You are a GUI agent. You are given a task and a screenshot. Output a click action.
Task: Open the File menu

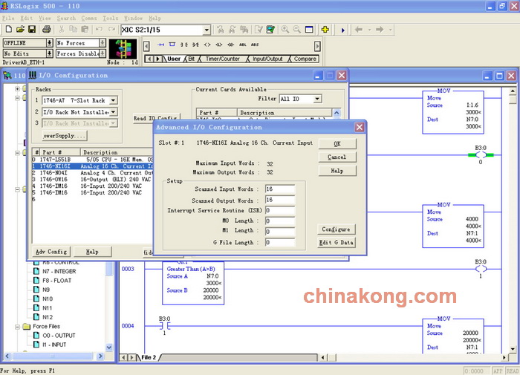8,19
